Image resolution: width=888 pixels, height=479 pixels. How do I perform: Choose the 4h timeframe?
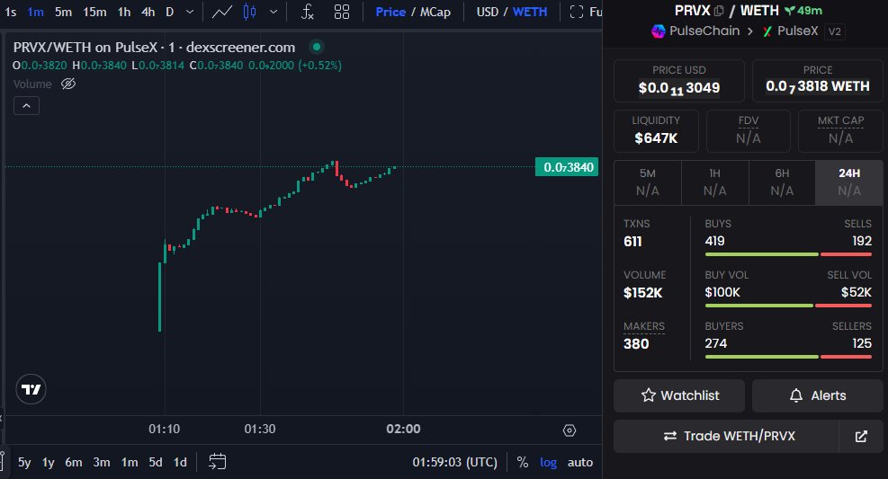(148, 12)
